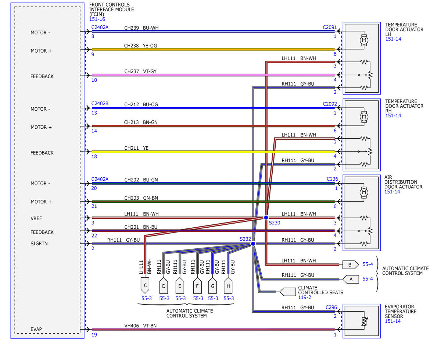Open the 55-3 reference below connector H
Viewport: 441px width, 341px height.
(x=229, y=298)
